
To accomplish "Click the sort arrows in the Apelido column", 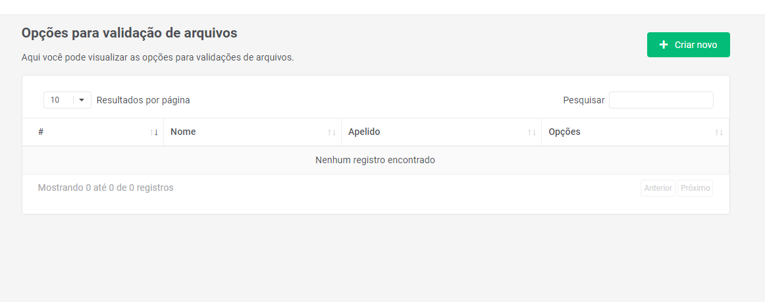I will (x=532, y=132).
